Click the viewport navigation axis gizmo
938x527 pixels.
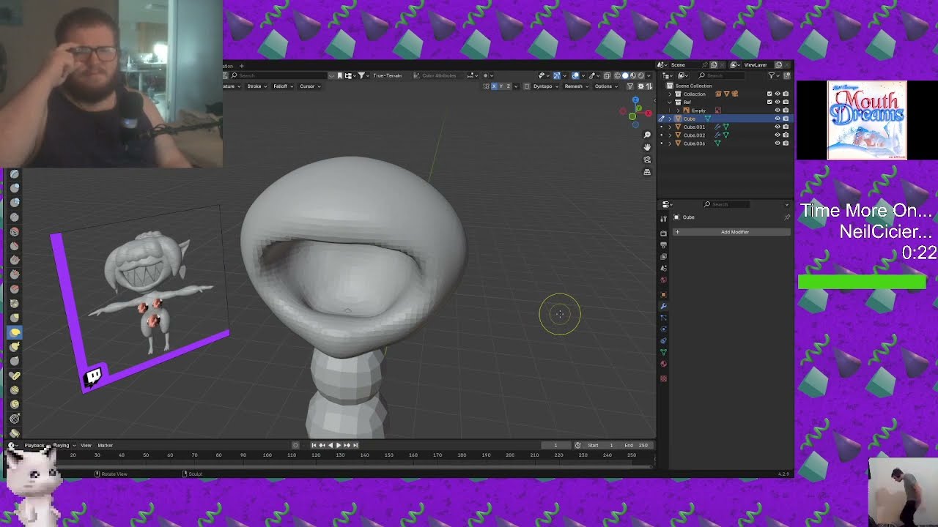tap(635, 112)
